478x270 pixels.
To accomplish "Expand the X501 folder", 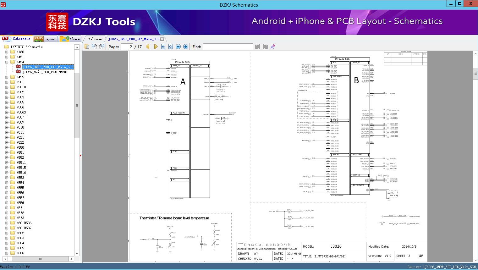I will coord(7,82).
